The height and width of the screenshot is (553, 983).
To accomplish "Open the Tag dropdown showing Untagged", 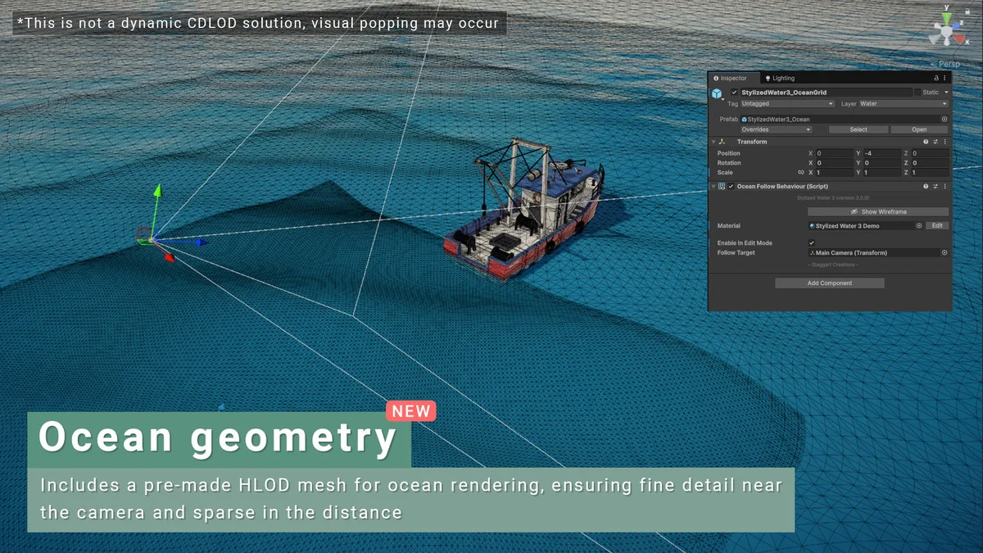I will tap(787, 104).
